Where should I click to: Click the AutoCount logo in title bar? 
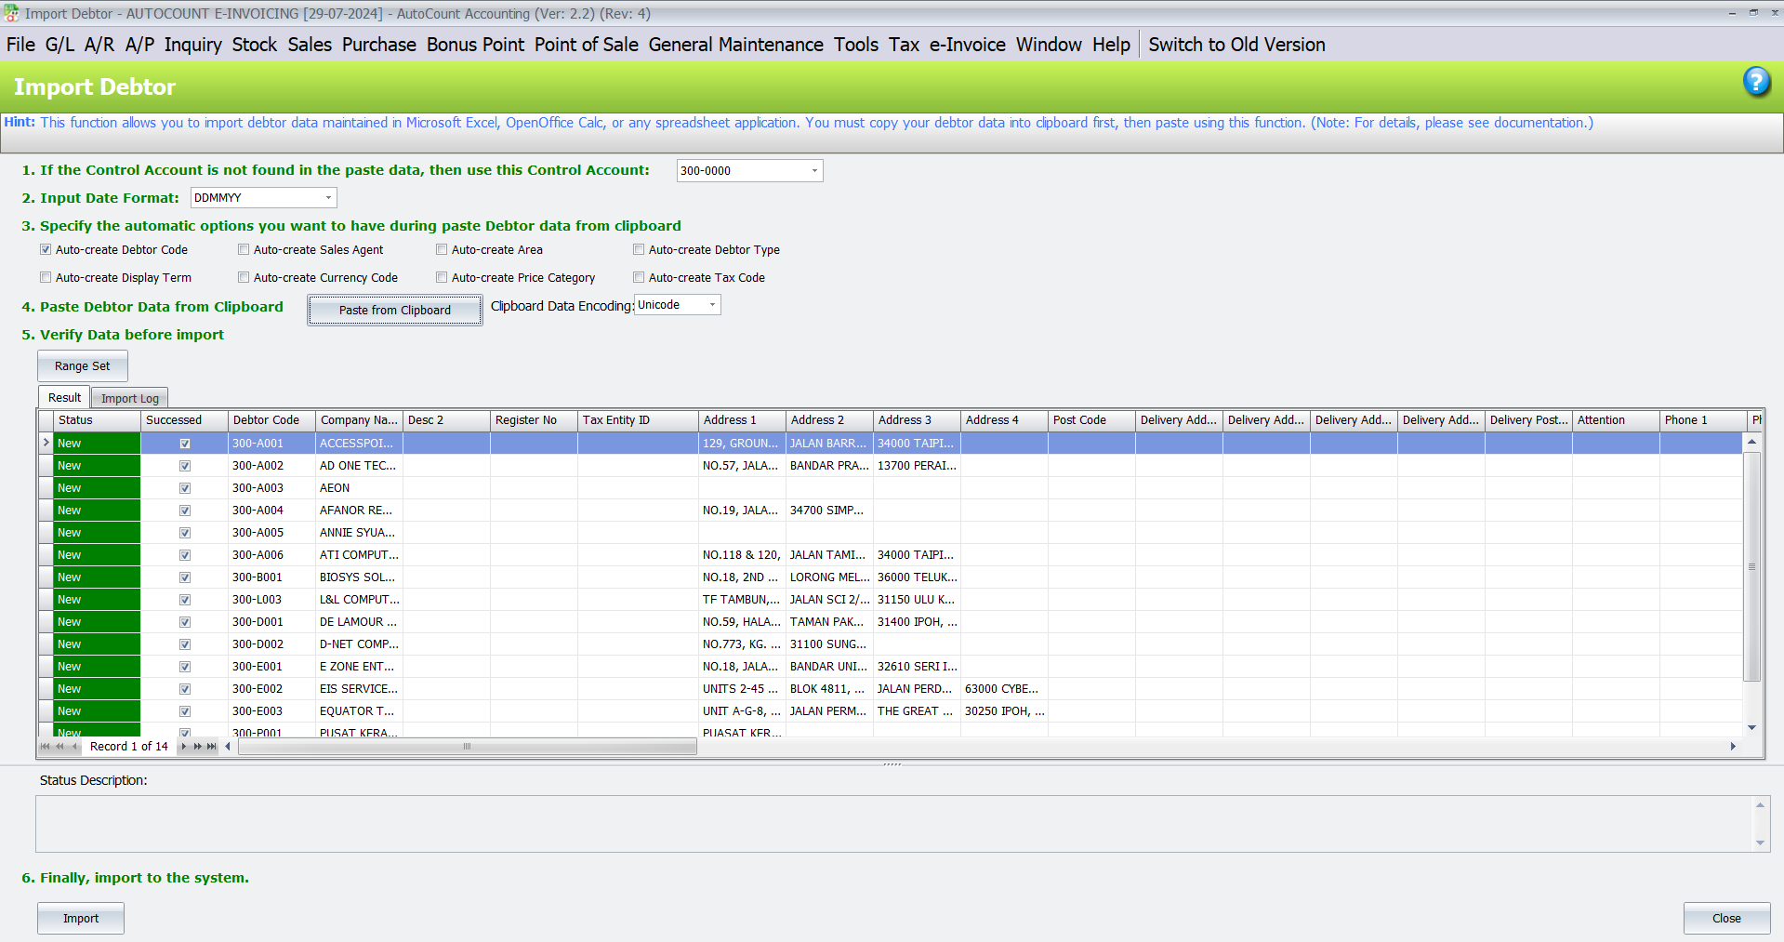(x=10, y=13)
